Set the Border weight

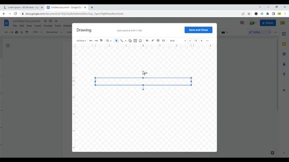pos(158,40)
